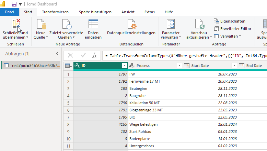The image size is (267, 151).
Task: Open the Spalte hinzufügen tab
Action: pyautogui.click(x=95, y=12)
